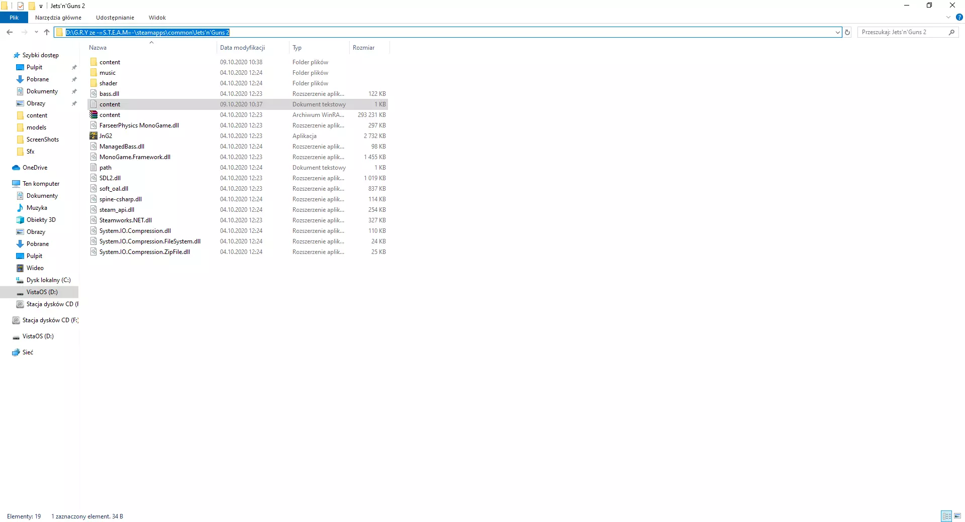Select the music folder icon
965x522 pixels.
click(93, 72)
